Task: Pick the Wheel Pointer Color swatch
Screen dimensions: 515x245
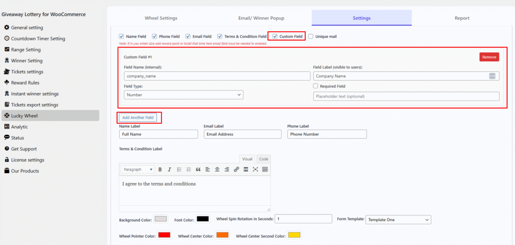Action: (164, 235)
